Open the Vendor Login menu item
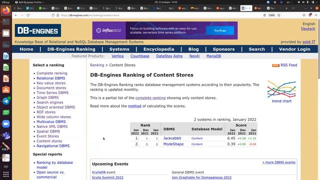 [294, 49]
